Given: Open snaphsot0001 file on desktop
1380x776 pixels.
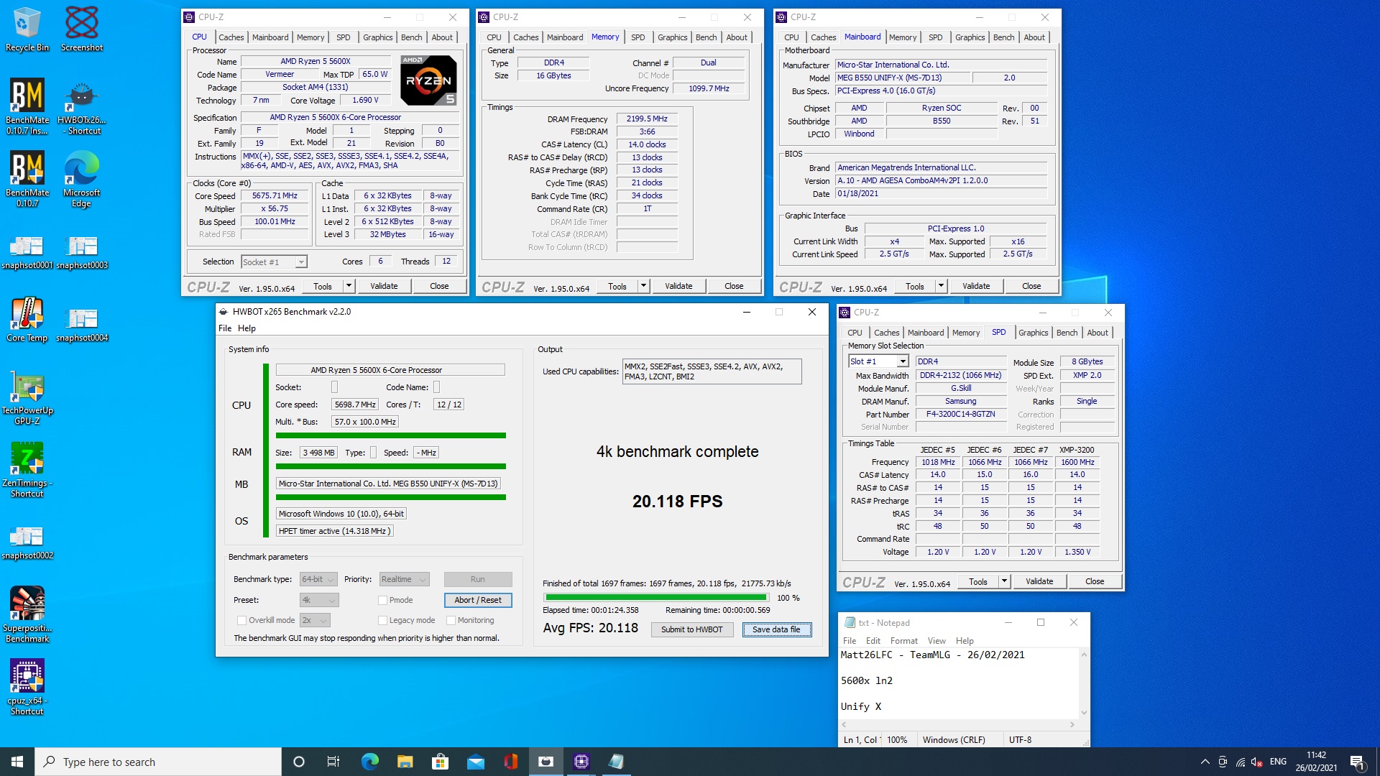Looking at the screenshot, I should [27, 252].
